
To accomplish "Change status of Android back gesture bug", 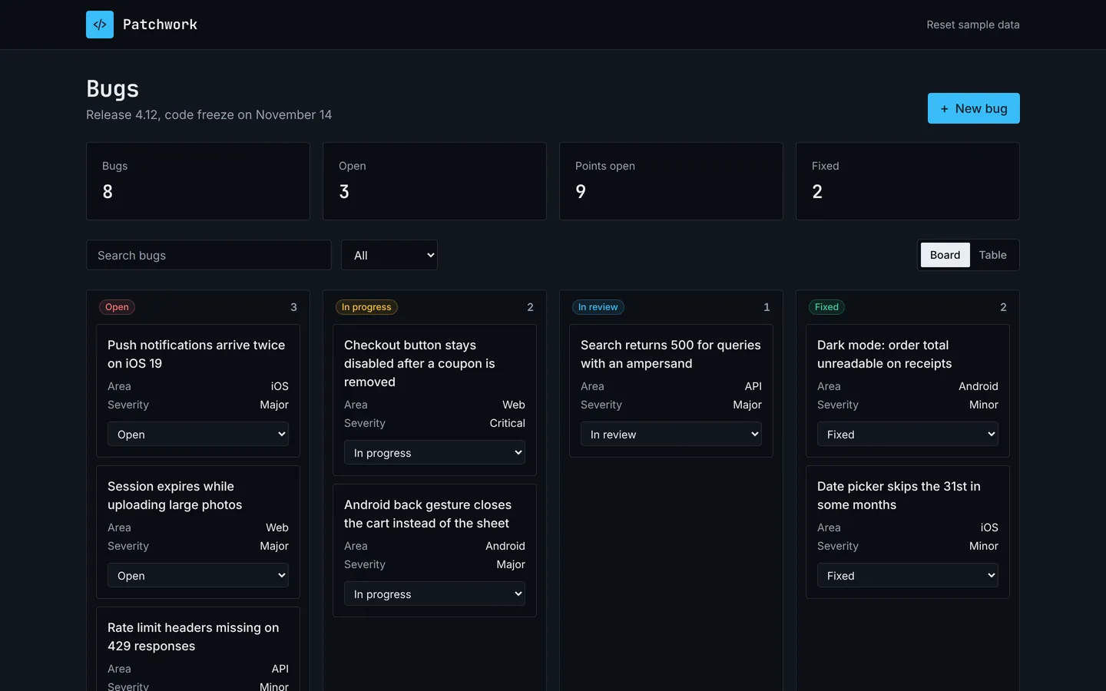I will (x=435, y=594).
